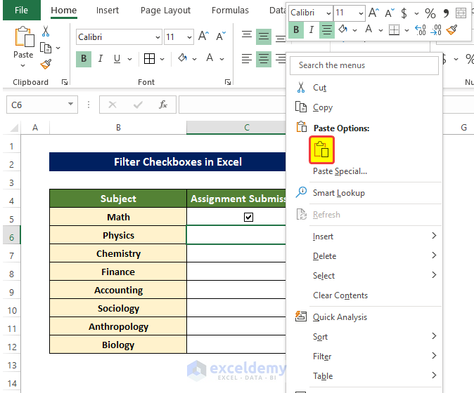
Task: Click the Percent Style icon in mini toolbar
Action: tap(430, 13)
